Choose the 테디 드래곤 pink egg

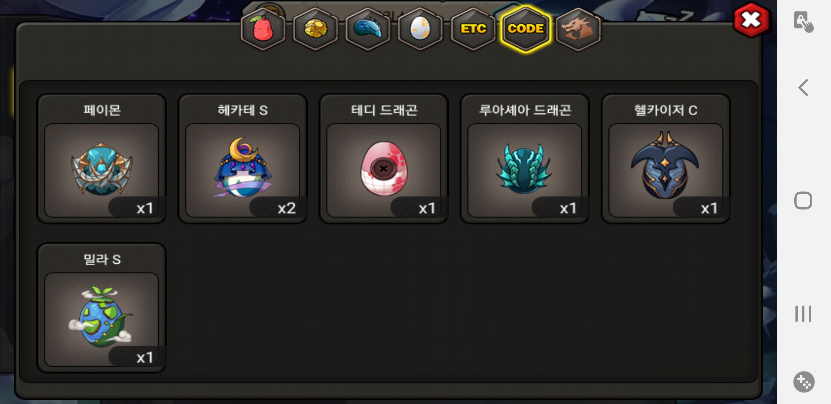[384, 159]
